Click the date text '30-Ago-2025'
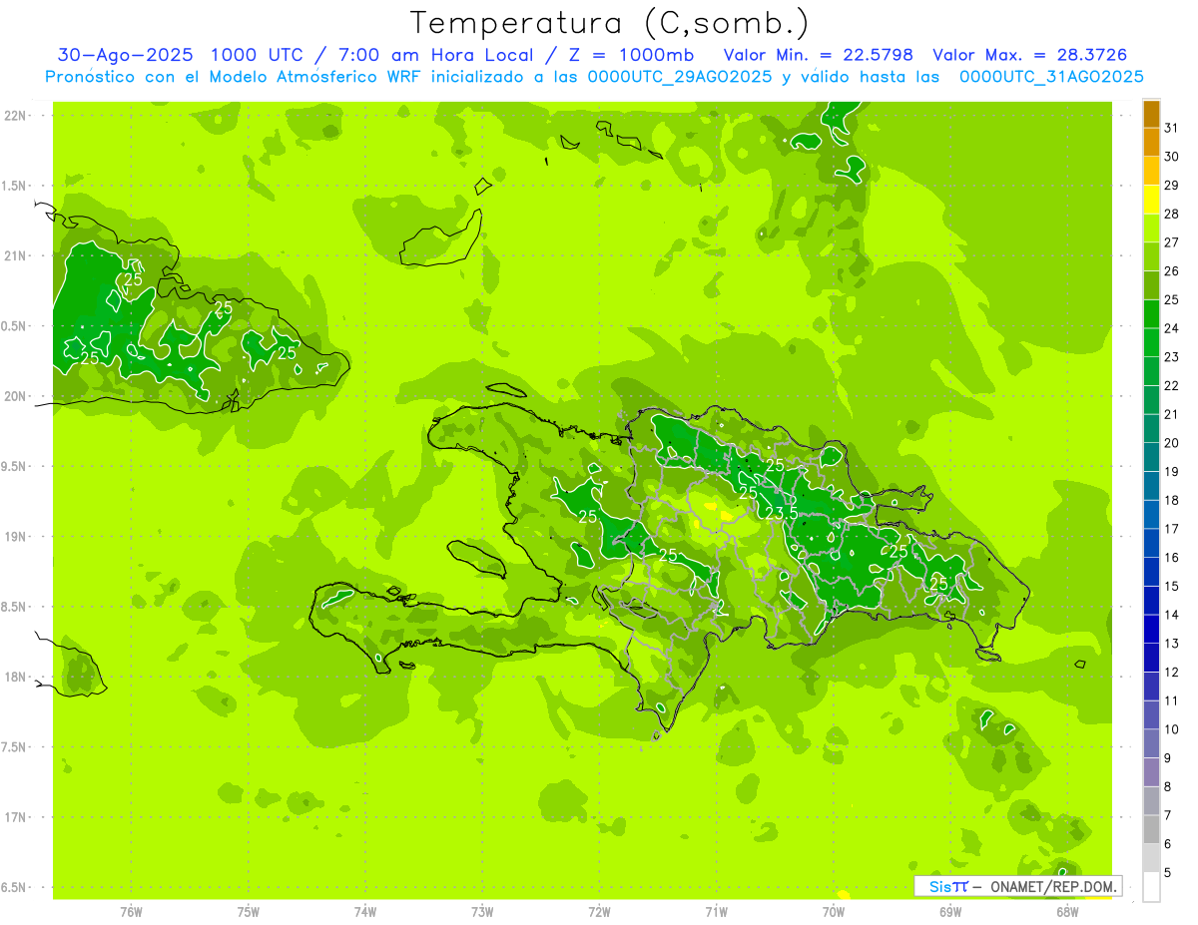 point(125,55)
